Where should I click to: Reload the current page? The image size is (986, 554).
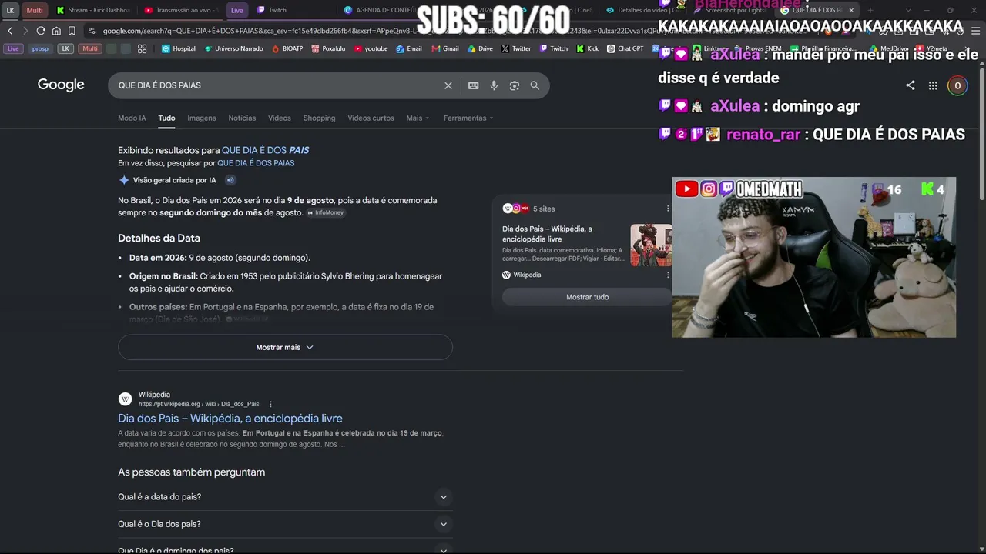click(41, 31)
